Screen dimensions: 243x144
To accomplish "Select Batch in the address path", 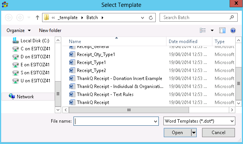I will pos(92,18).
